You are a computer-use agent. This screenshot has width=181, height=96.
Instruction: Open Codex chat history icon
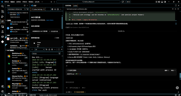point(173,9)
